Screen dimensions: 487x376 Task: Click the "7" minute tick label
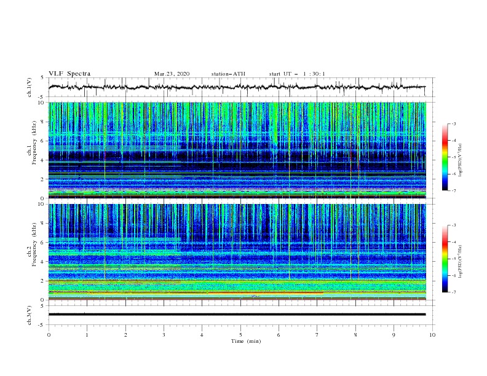pos(317,335)
